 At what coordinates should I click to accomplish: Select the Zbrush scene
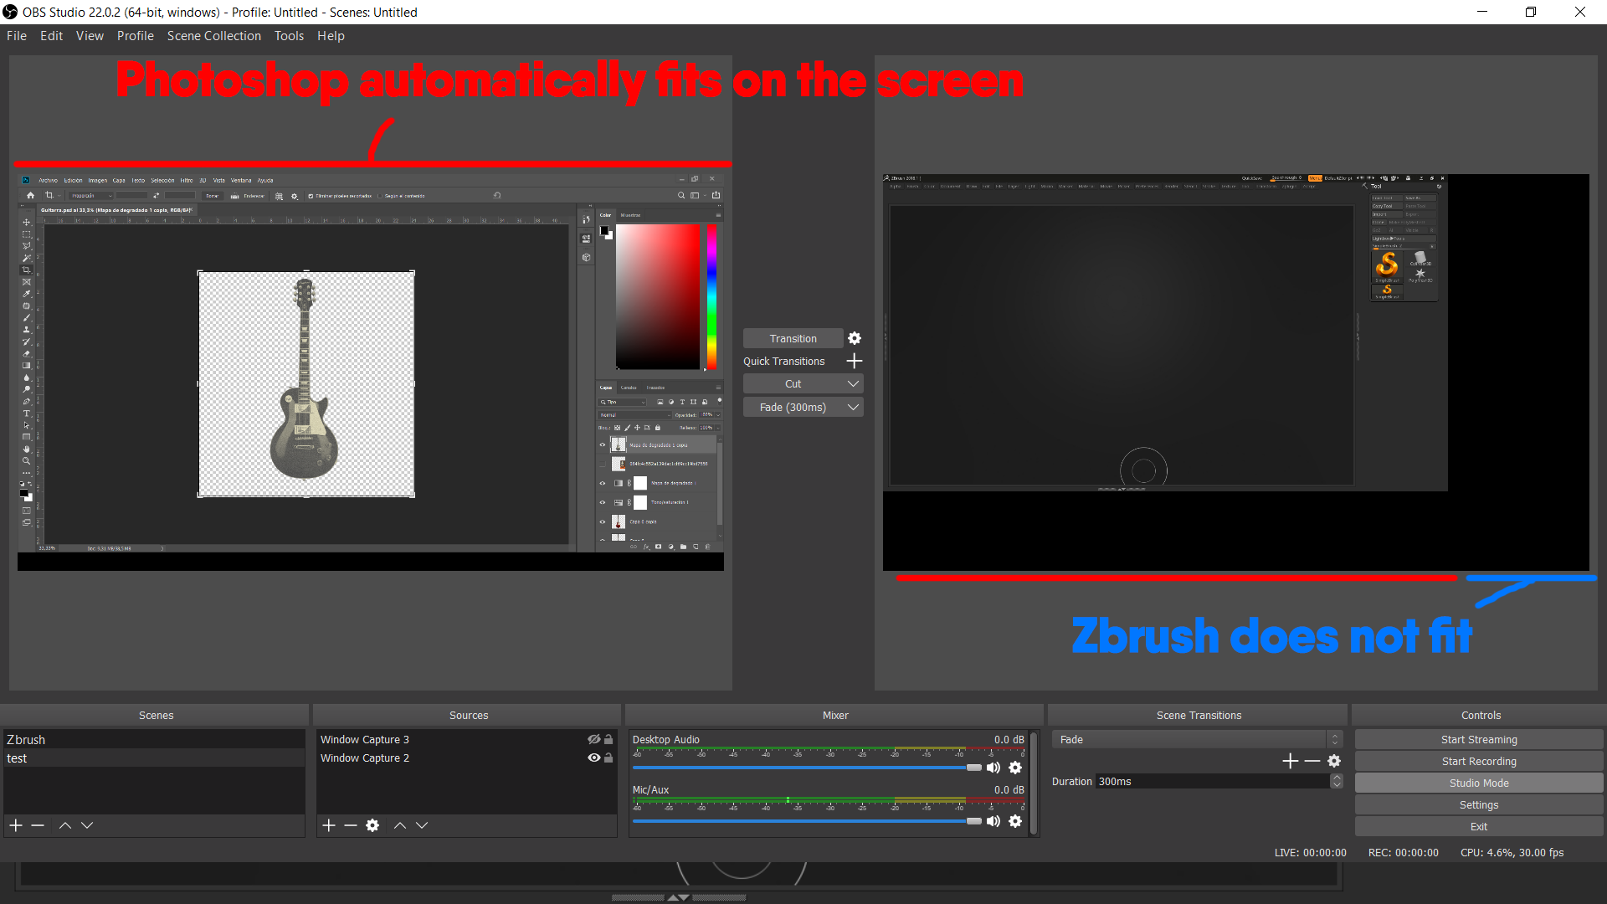tap(154, 739)
